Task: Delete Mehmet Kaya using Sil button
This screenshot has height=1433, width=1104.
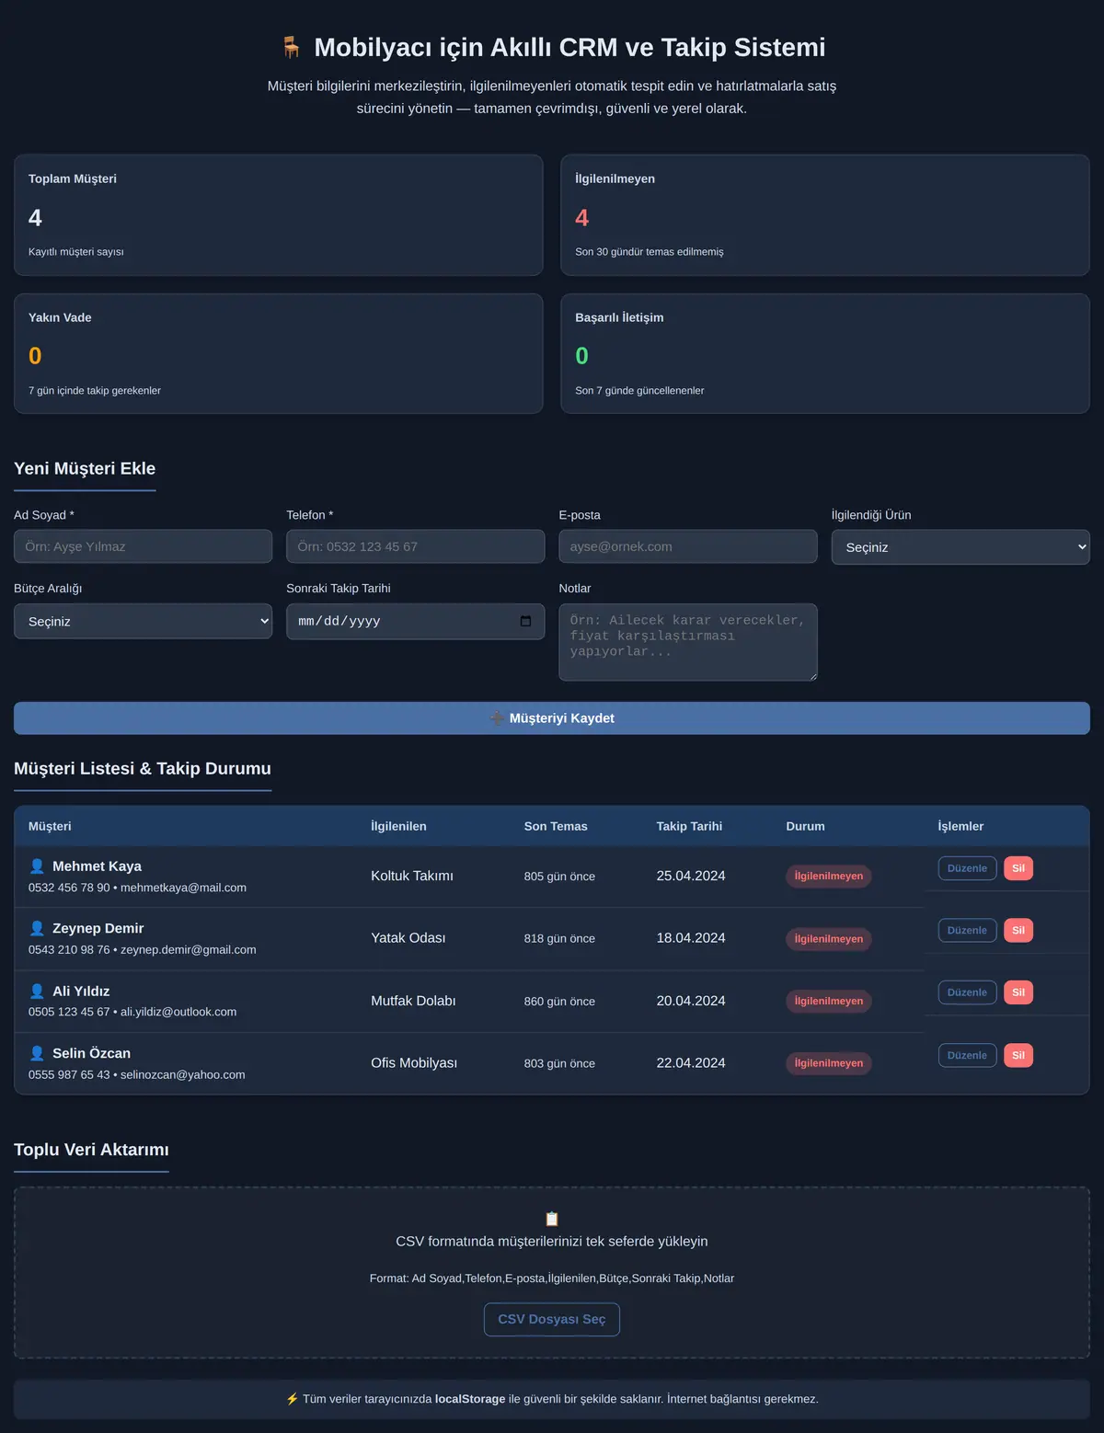Action: tap(1018, 868)
